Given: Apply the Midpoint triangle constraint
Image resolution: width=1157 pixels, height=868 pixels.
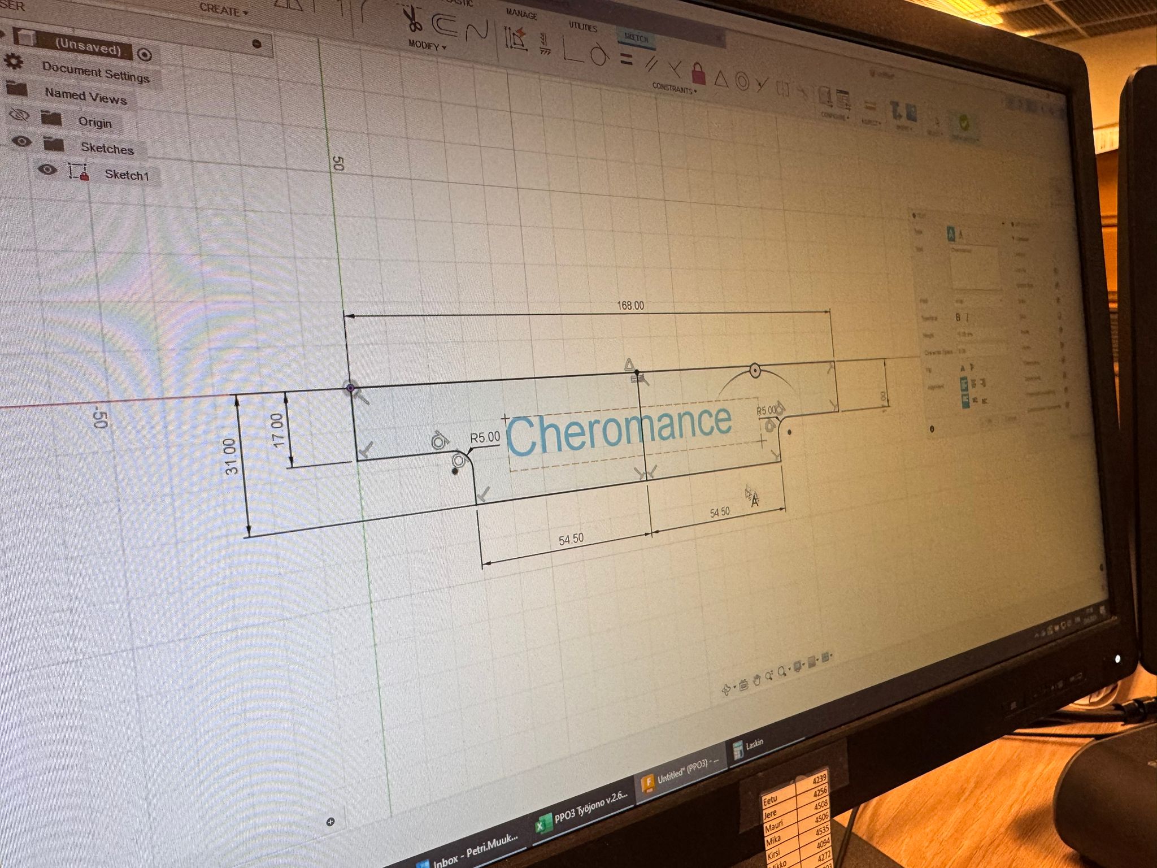Looking at the screenshot, I should pyautogui.click(x=721, y=78).
